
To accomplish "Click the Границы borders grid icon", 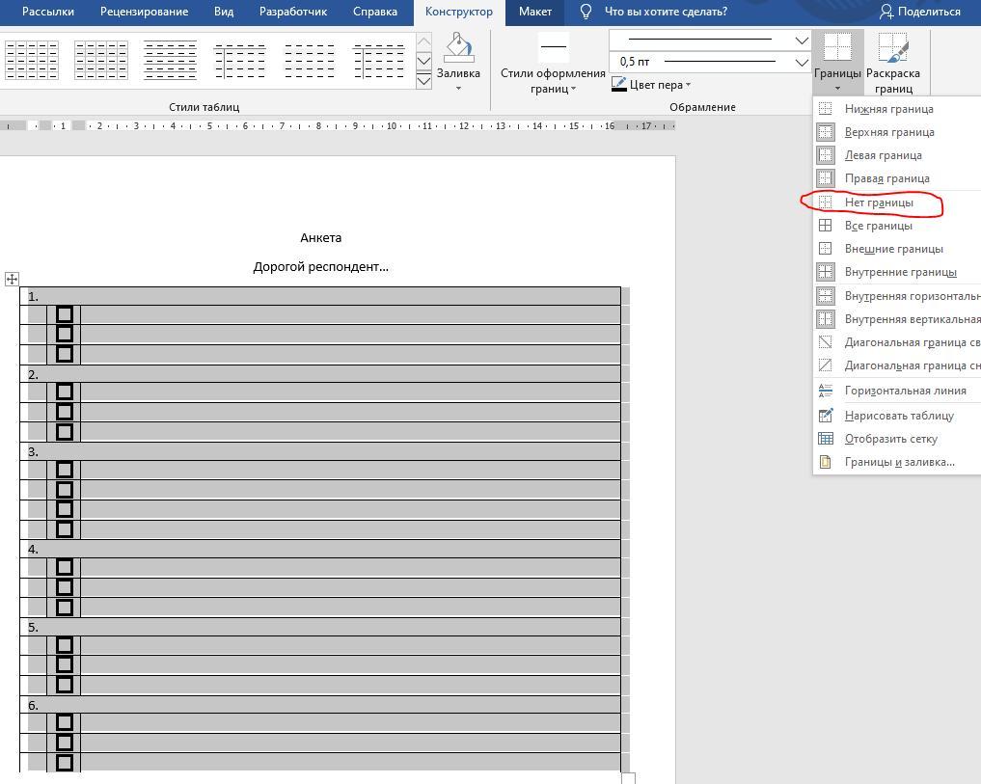I will tap(837, 47).
